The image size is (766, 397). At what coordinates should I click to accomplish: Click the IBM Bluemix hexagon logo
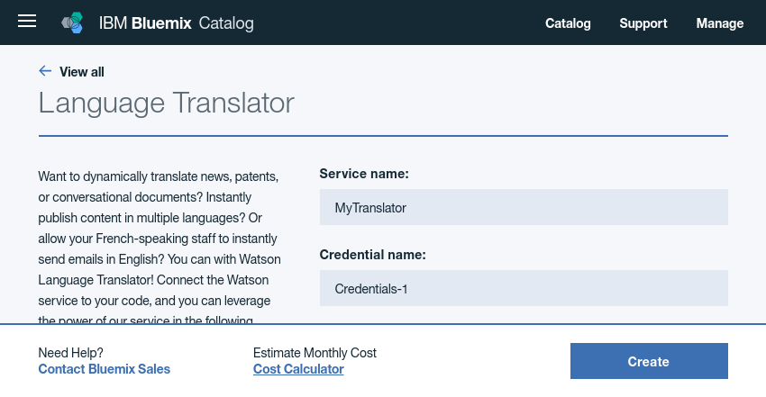coord(72,23)
